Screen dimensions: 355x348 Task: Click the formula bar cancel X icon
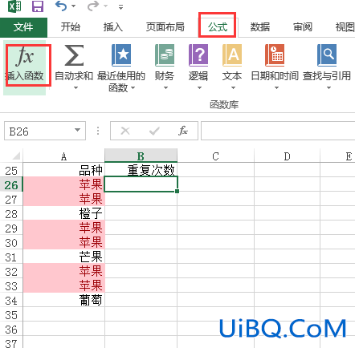[x=125, y=131]
